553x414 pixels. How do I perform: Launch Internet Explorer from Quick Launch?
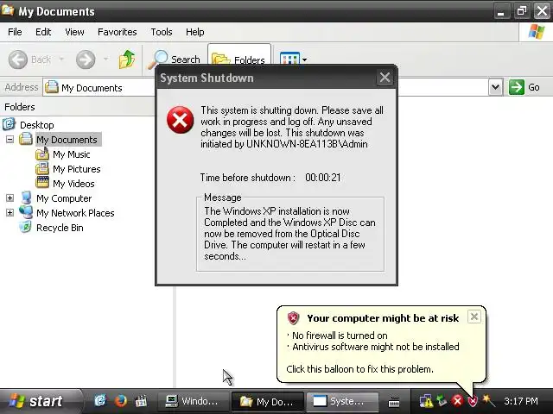click(x=100, y=400)
